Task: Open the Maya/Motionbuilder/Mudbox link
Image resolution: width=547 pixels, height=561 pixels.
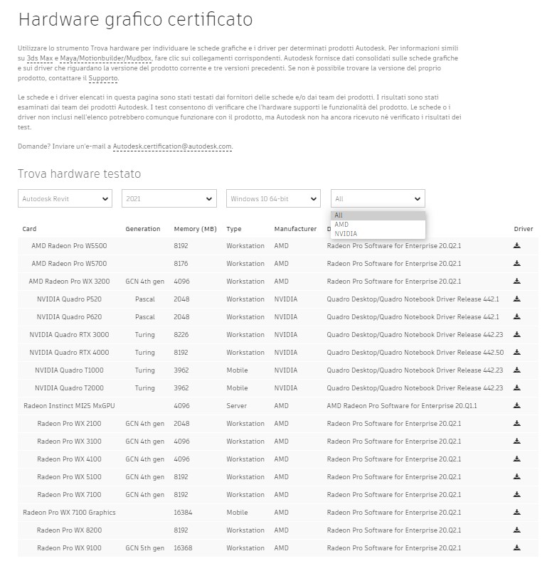Action: (x=105, y=58)
